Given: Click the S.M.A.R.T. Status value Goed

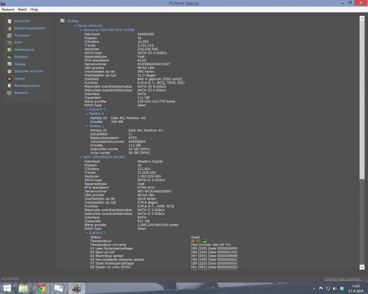Looking at the screenshot, I should coord(195,237).
